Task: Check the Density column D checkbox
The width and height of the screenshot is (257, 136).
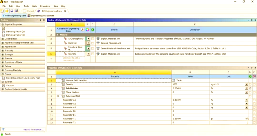Action: click(x=250, y=84)
